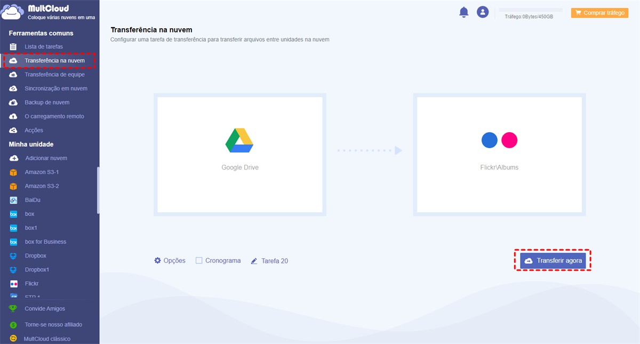Click the Adicionar nuvem plus icon
Viewport: 640px width, 344px height.
pyautogui.click(x=13, y=158)
